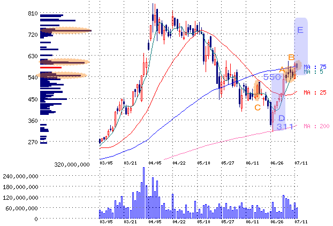The width and height of the screenshot is (333, 226).
Task: Click the tallest volume bar near 04/05
Action: (144, 193)
